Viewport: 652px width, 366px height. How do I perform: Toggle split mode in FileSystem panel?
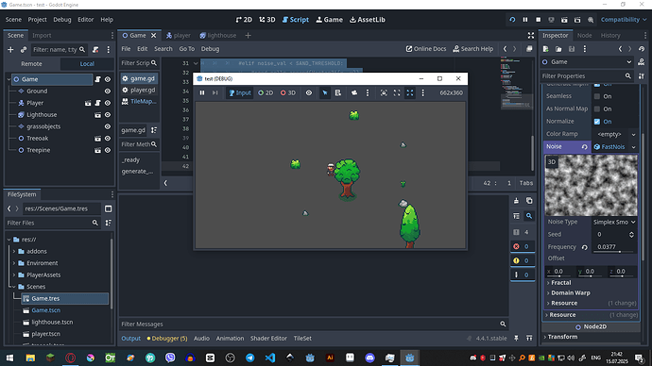pyautogui.click(x=108, y=208)
